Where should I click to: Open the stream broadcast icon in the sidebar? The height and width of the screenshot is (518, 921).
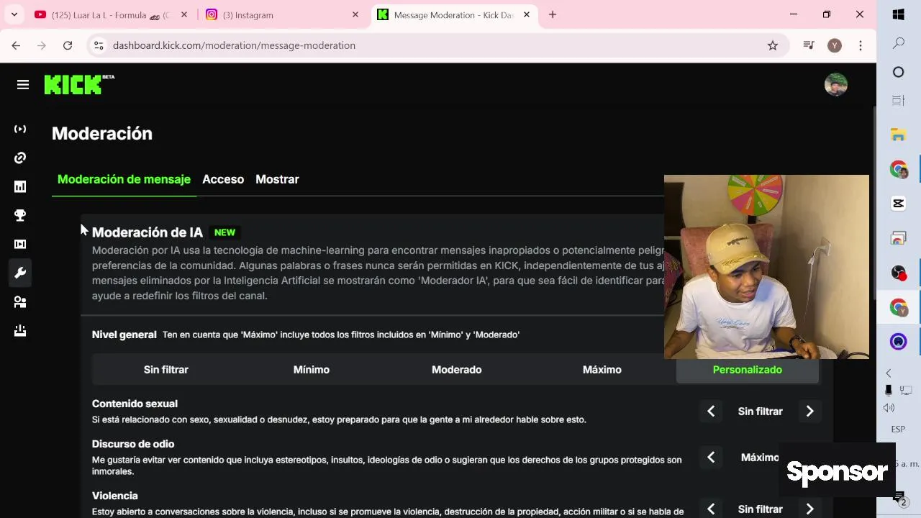pos(20,129)
